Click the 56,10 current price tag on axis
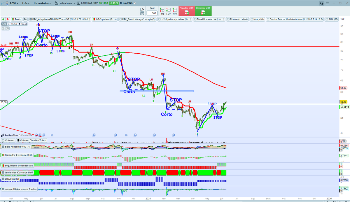 [x=343, y=102]
